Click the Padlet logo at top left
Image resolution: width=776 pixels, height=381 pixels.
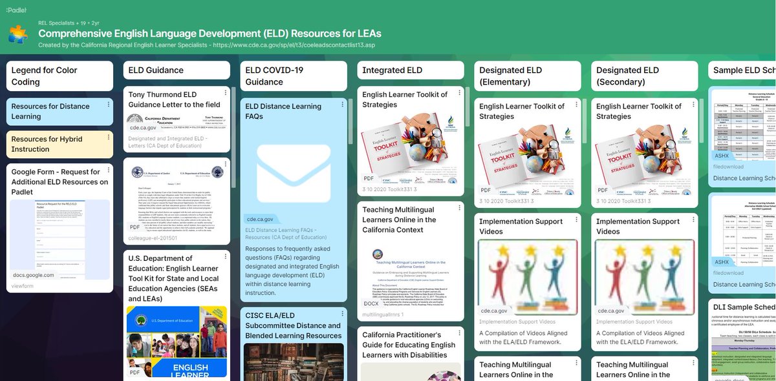15,9
